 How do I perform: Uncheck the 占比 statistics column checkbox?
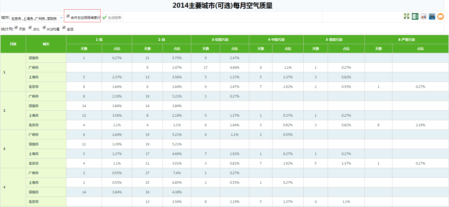pyautogui.click(x=30, y=27)
